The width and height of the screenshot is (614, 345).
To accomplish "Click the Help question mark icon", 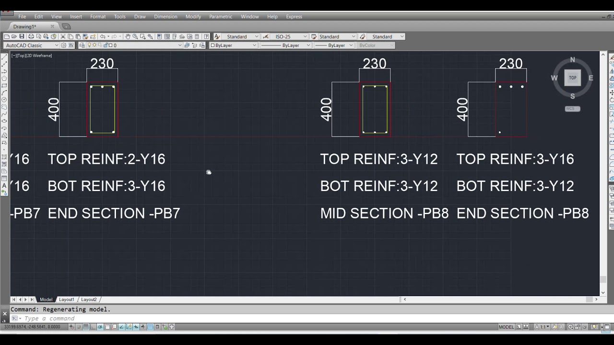I will click(206, 36).
